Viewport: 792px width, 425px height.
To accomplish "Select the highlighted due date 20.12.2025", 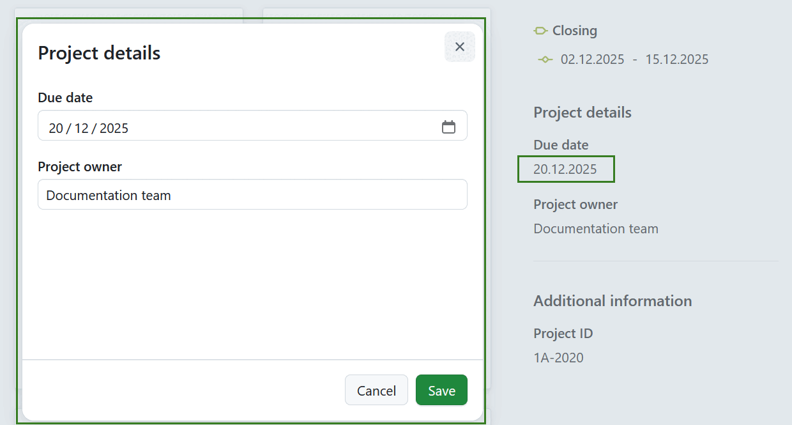I will click(x=565, y=169).
